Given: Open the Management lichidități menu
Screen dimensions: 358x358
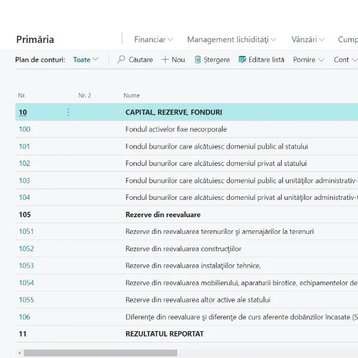Looking at the screenshot, I should pos(232,39).
